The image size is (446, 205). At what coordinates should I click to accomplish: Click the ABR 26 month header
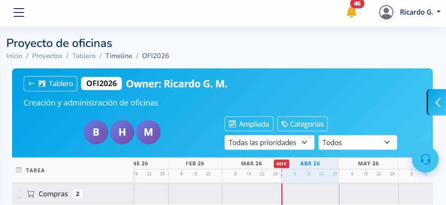click(x=310, y=164)
